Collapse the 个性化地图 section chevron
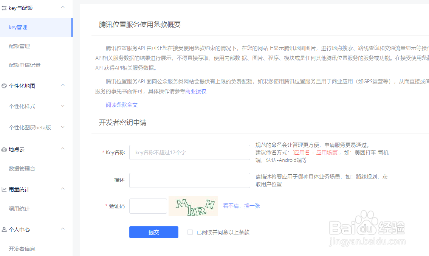The width and height of the screenshot is (429, 256). click(x=63, y=85)
